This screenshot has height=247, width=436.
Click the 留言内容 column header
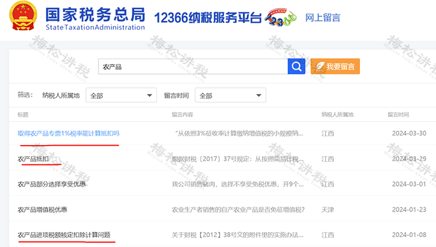coord(182,114)
